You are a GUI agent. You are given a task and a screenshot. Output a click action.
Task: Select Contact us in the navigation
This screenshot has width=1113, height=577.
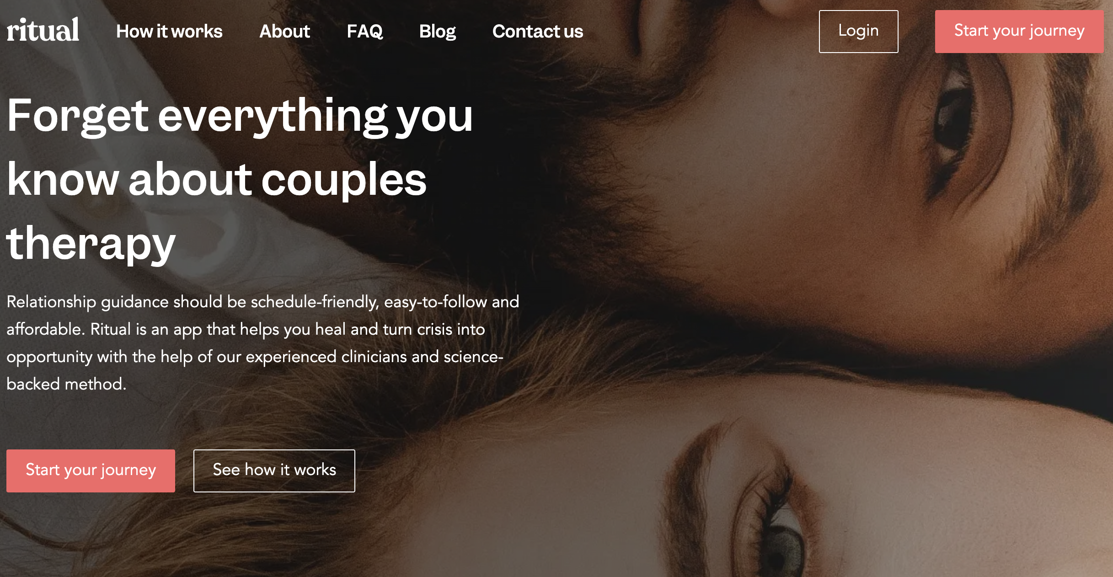pyautogui.click(x=537, y=32)
